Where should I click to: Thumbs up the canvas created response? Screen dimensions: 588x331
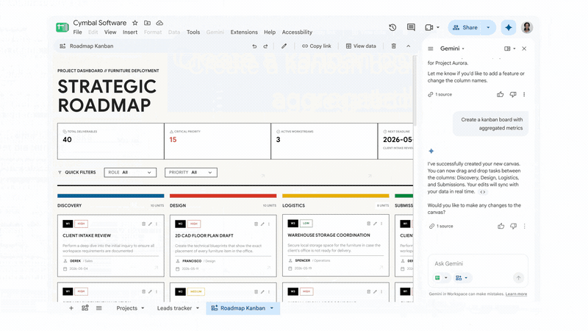[x=501, y=226]
